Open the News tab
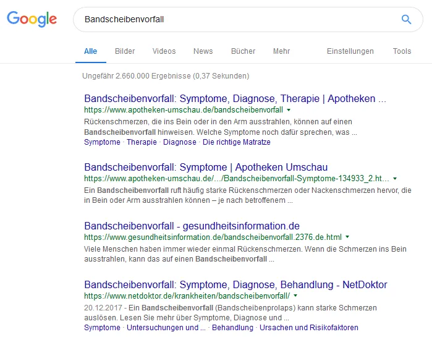The width and height of the screenshot is (432, 337). [x=203, y=51]
